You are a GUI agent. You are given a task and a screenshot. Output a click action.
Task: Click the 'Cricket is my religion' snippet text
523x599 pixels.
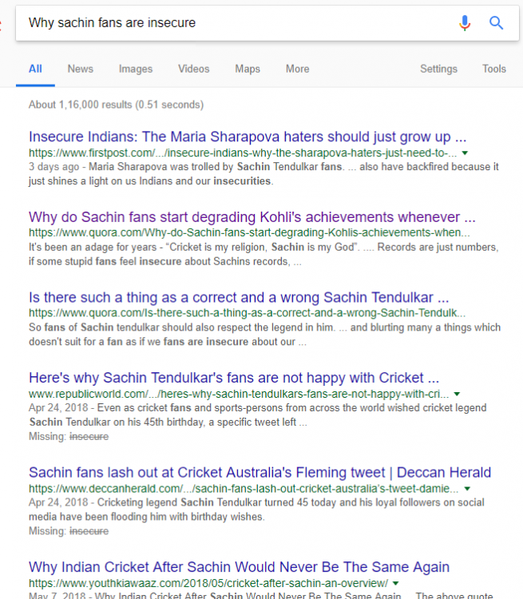pyautogui.click(x=263, y=254)
